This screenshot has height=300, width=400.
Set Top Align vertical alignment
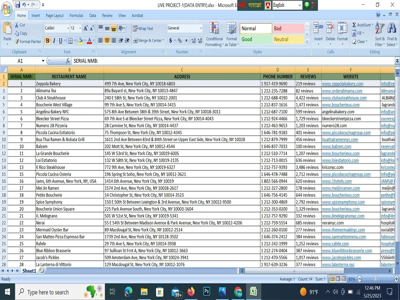click(101, 28)
